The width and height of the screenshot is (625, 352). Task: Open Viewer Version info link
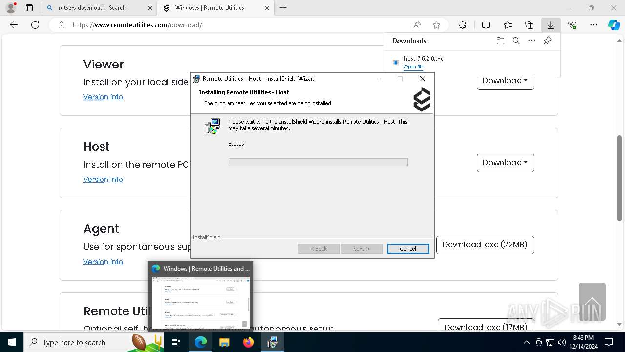coord(103,97)
